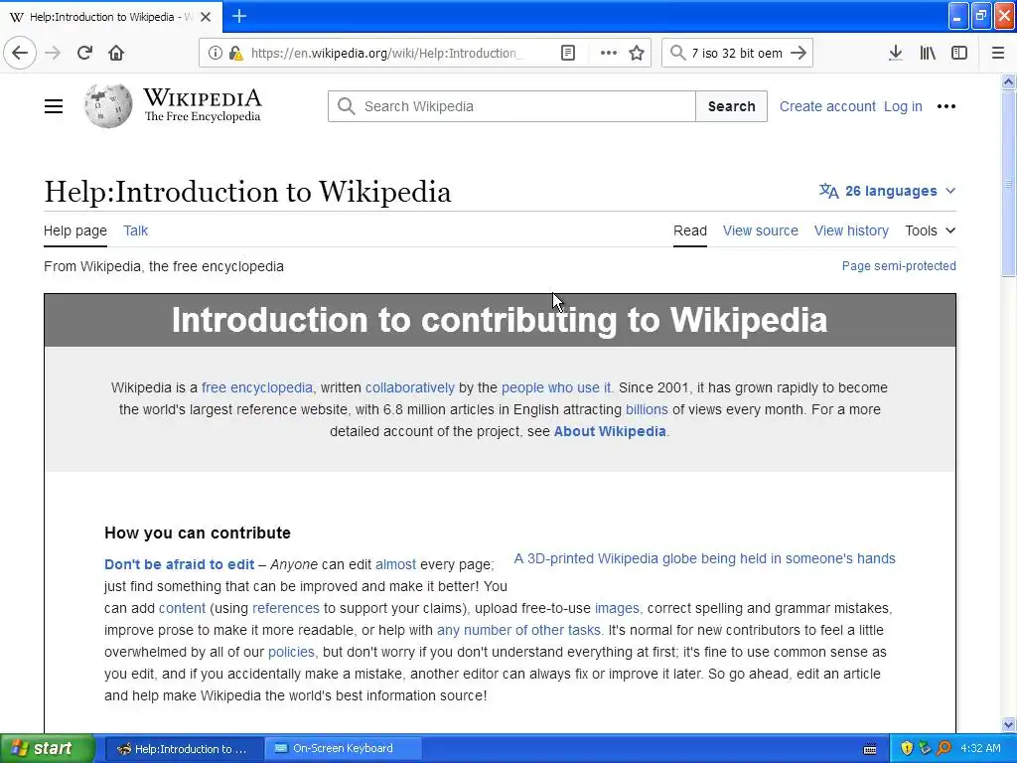Click the vertical scrollbar thumb
Screen dimensions: 1017x763
(1008, 184)
